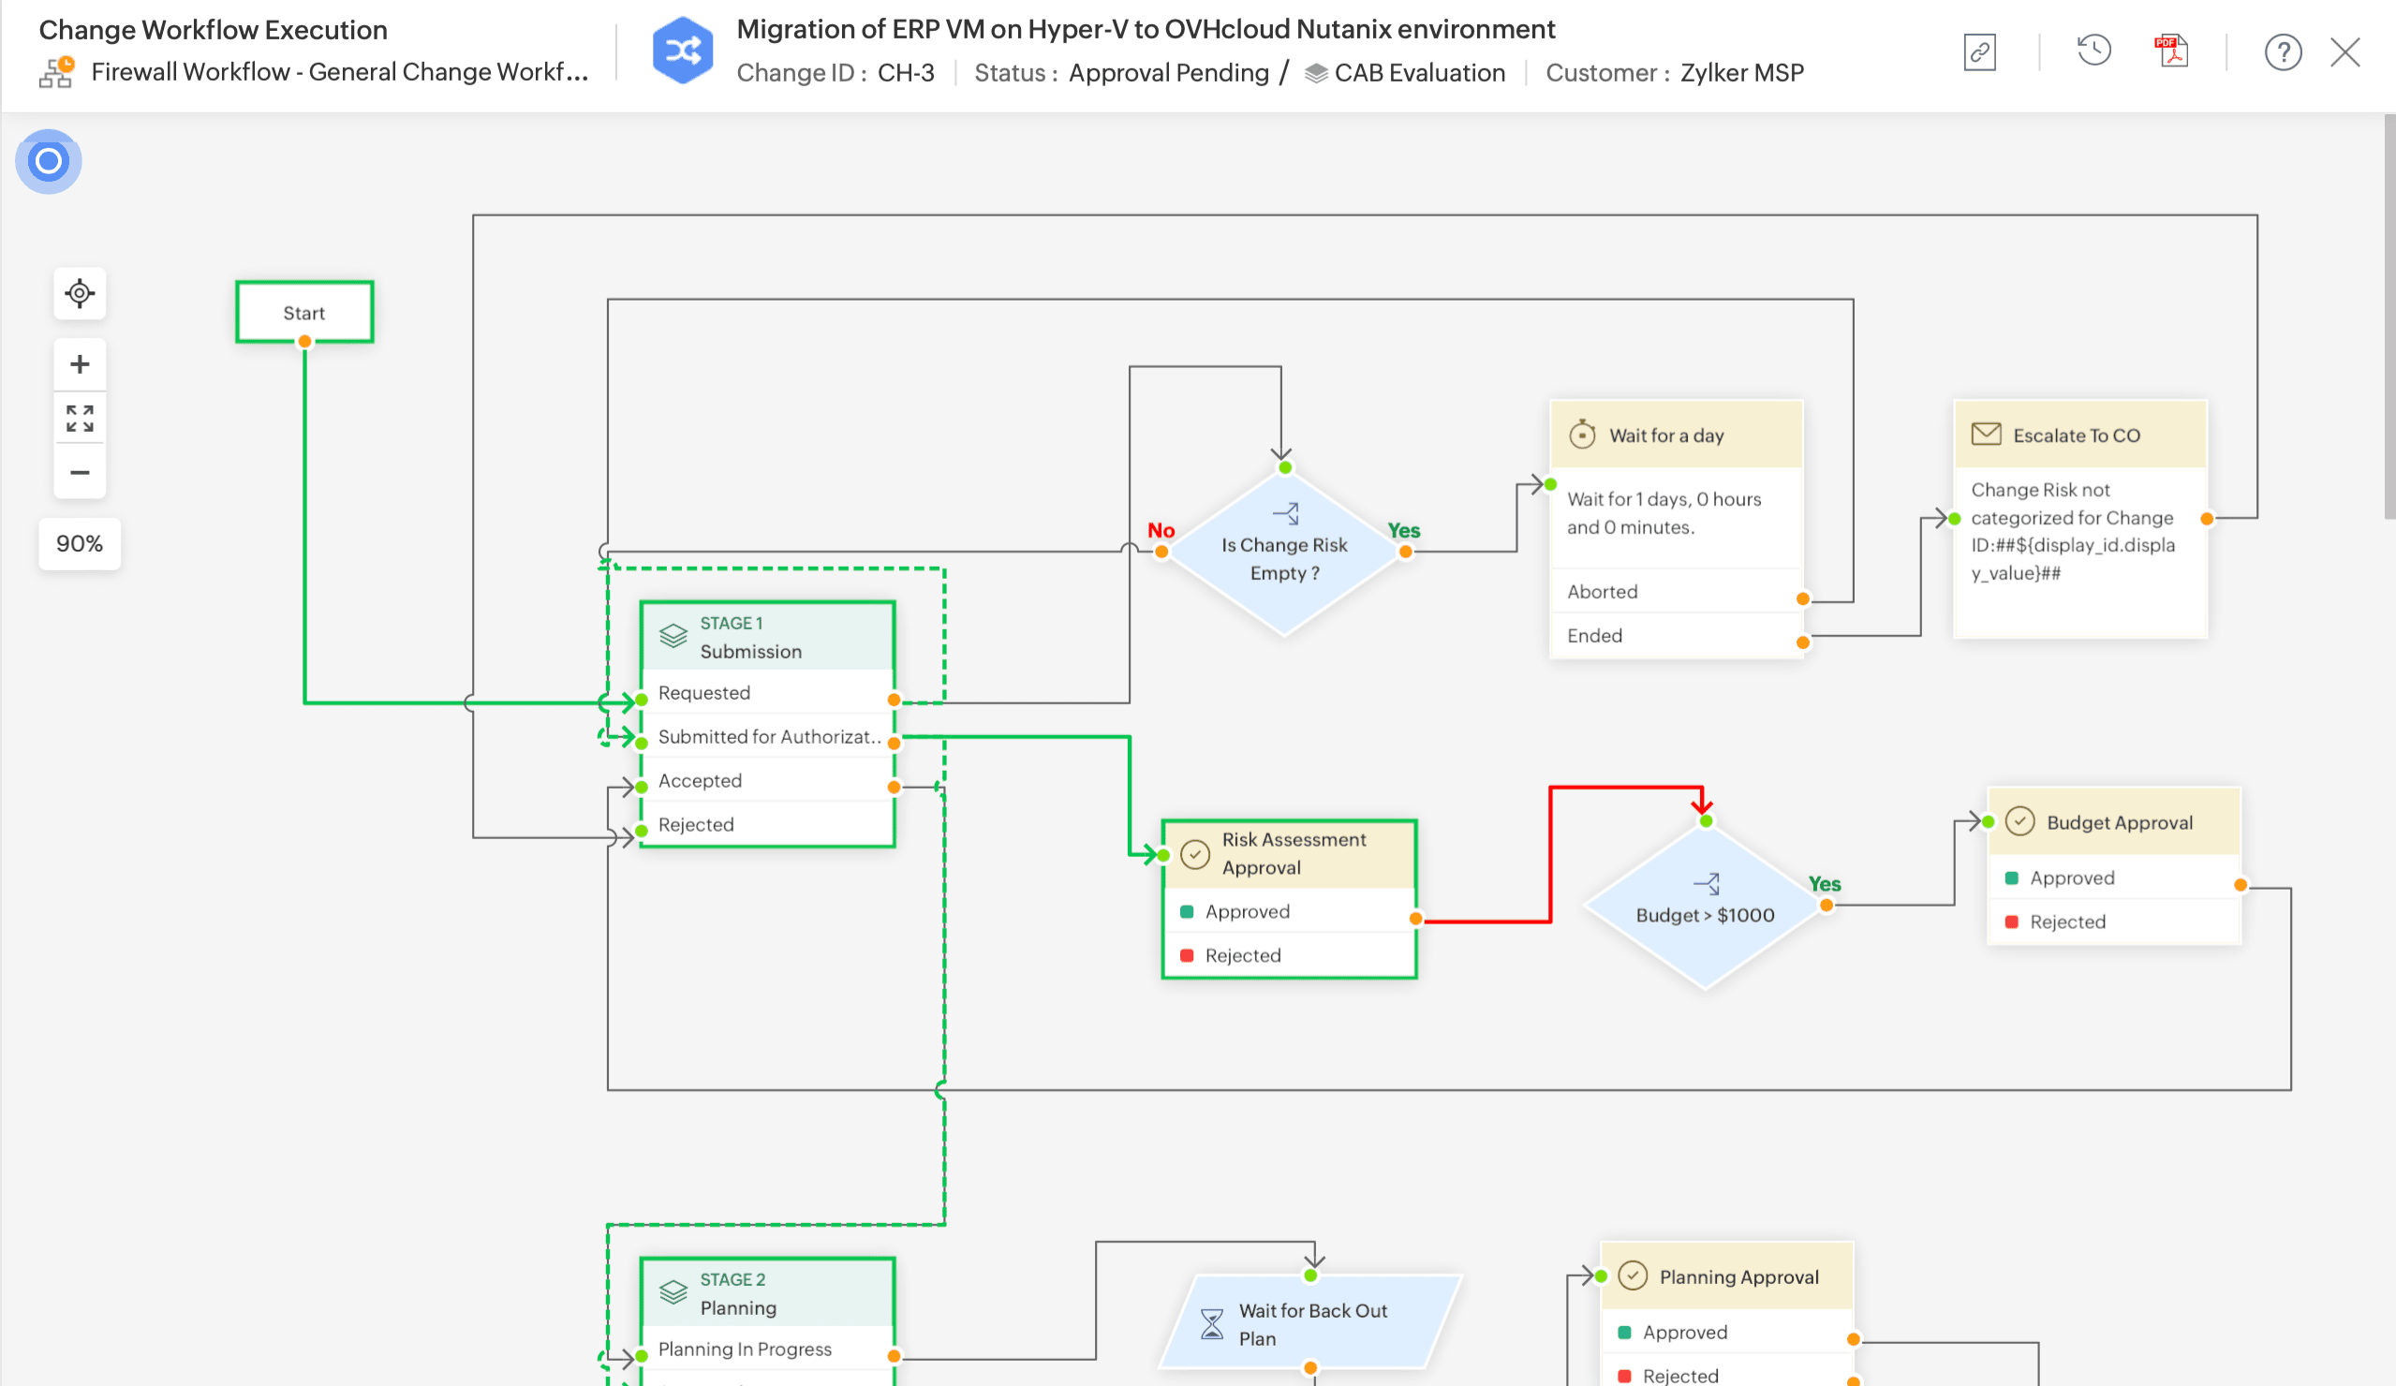Image resolution: width=2396 pixels, height=1386 pixels.
Task: Export workflow as PDF
Action: (x=2171, y=52)
